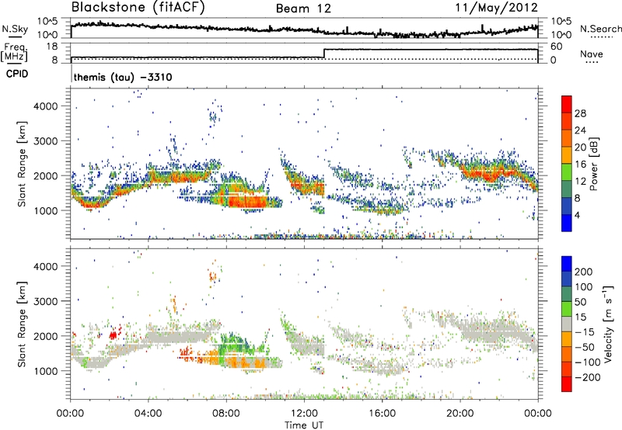Pick the bright blue top velocity colorbar segment
The image size is (622, 430).
click(x=567, y=264)
